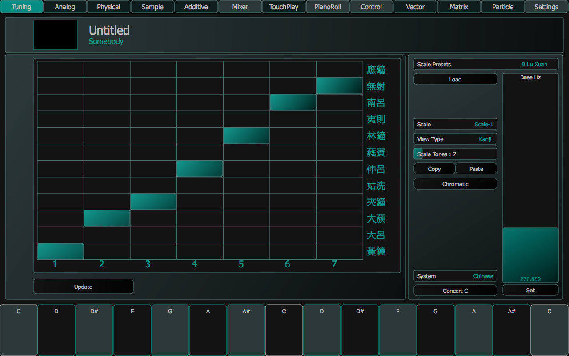Apply Concert C tuning
The height and width of the screenshot is (356, 569).
coord(455,290)
